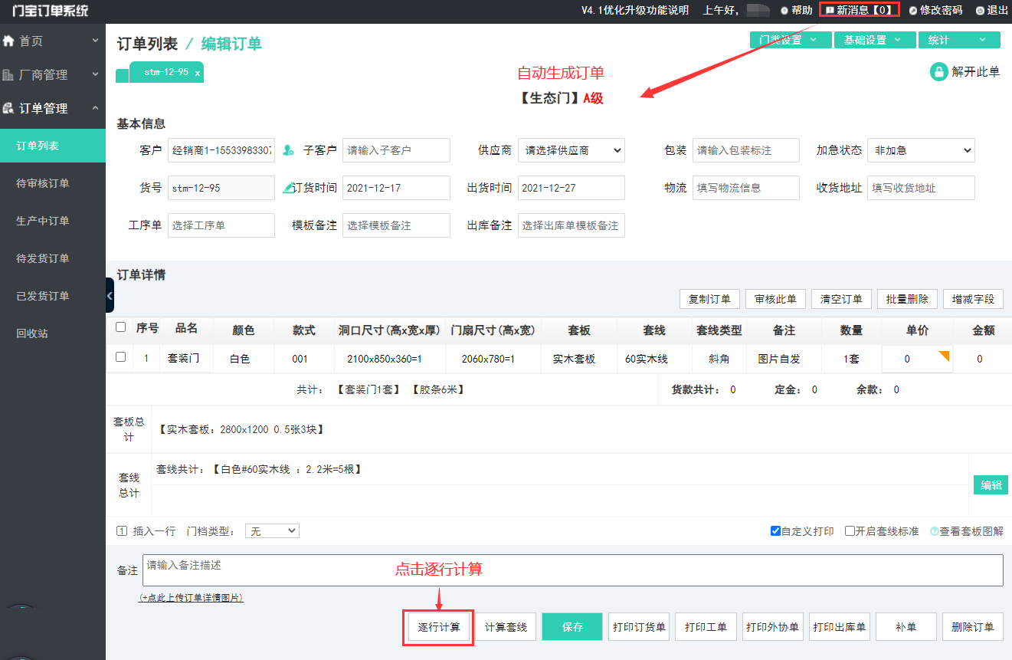Click the lock icon for 解开此单
The height and width of the screenshot is (660, 1012).
[938, 72]
